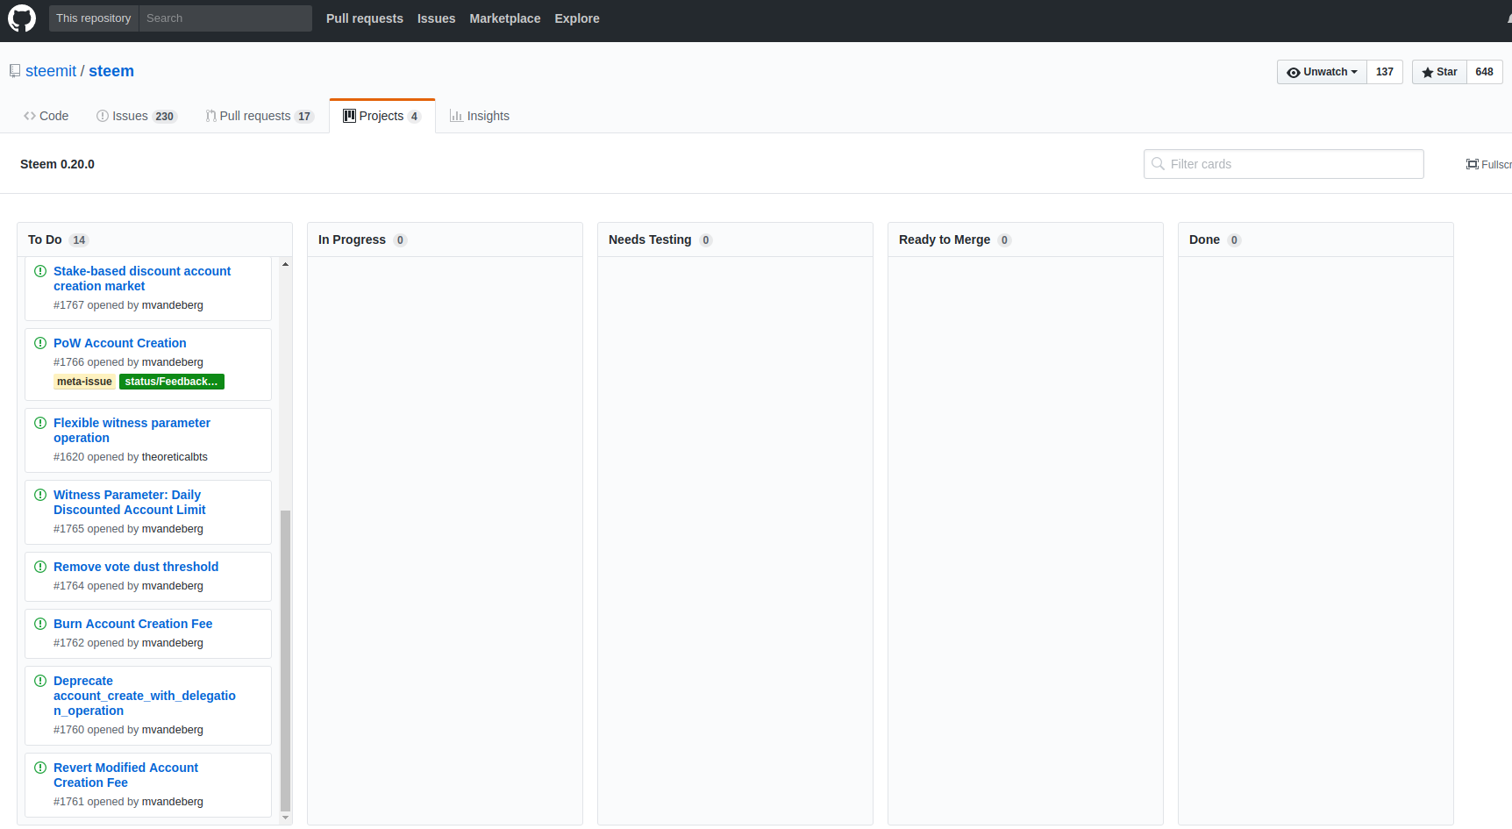Click the issue icon on PoW Account Creation card

click(x=40, y=343)
